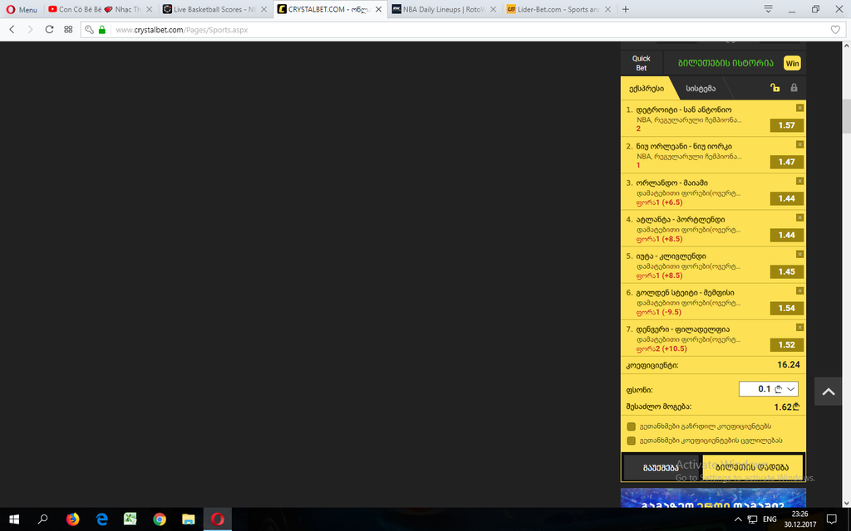Viewport: 851px width, 531px height.
Task: Click the promotional banner below bet slip
Action: pos(713,498)
